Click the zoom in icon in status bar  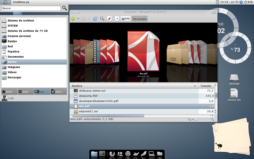[212, 119]
